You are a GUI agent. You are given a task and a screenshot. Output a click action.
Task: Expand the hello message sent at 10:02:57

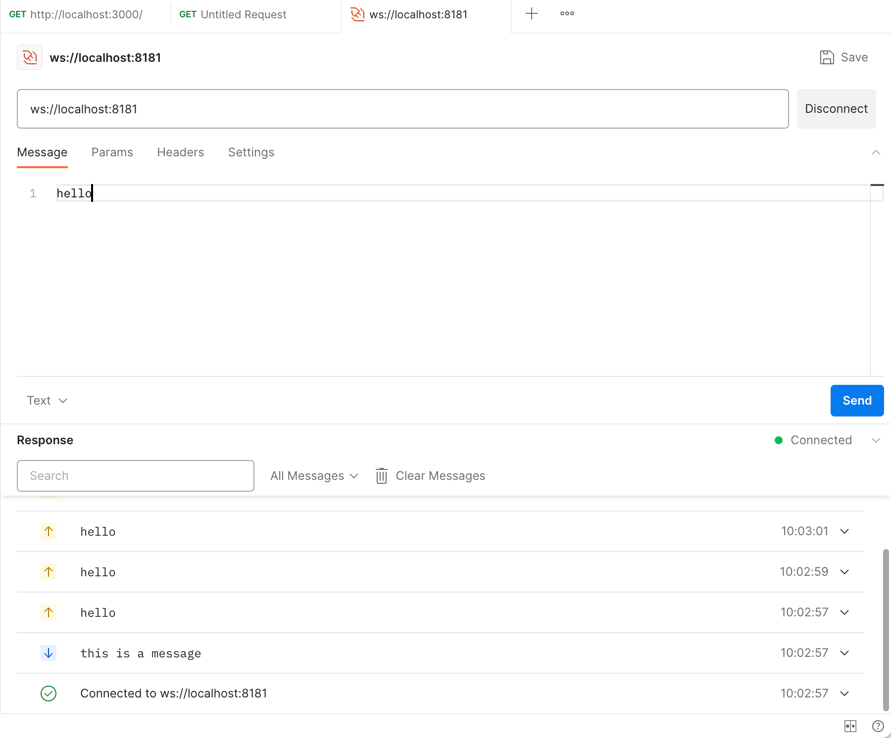tap(844, 612)
